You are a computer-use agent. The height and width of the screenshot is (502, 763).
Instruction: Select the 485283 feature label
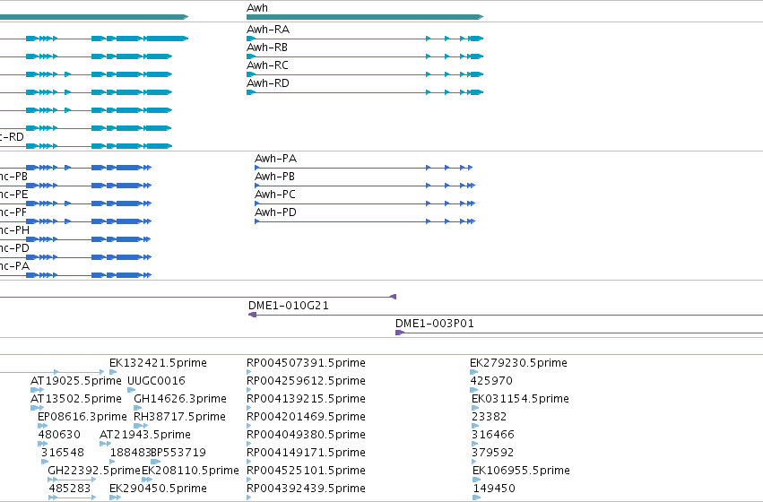pos(70,489)
